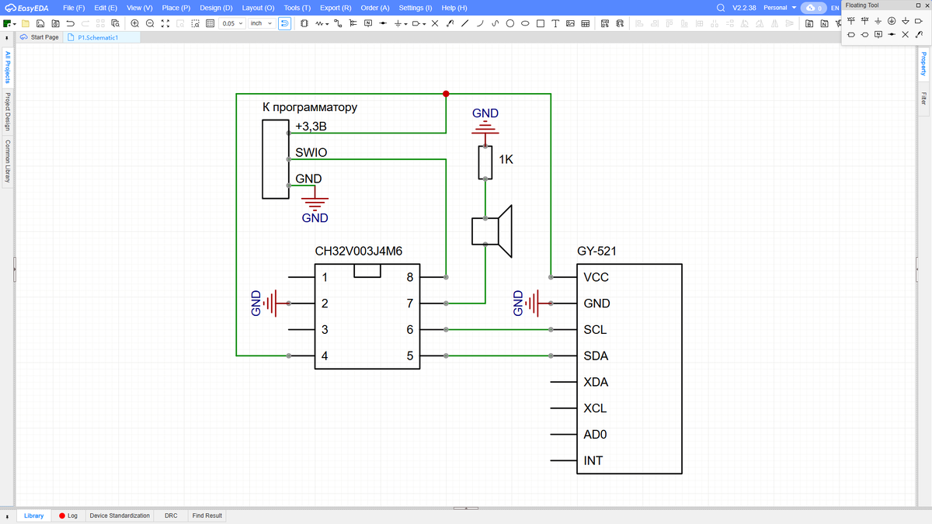
Task: Select the No Connect flag in main toolbar
Action: [435, 23]
